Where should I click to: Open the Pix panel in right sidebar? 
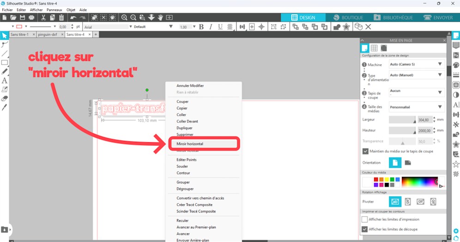click(x=456, y=55)
